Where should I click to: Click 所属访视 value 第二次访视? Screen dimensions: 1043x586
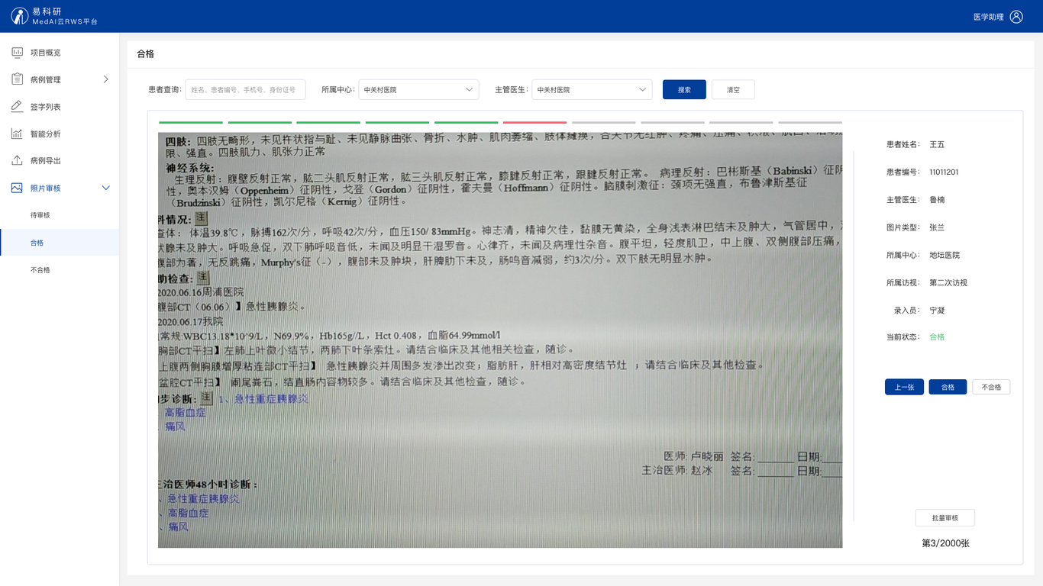(x=948, y=282)
